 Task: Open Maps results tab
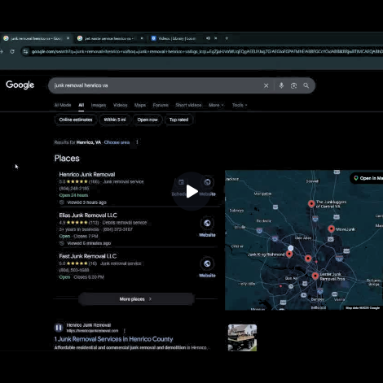click(x=140, y=105)
